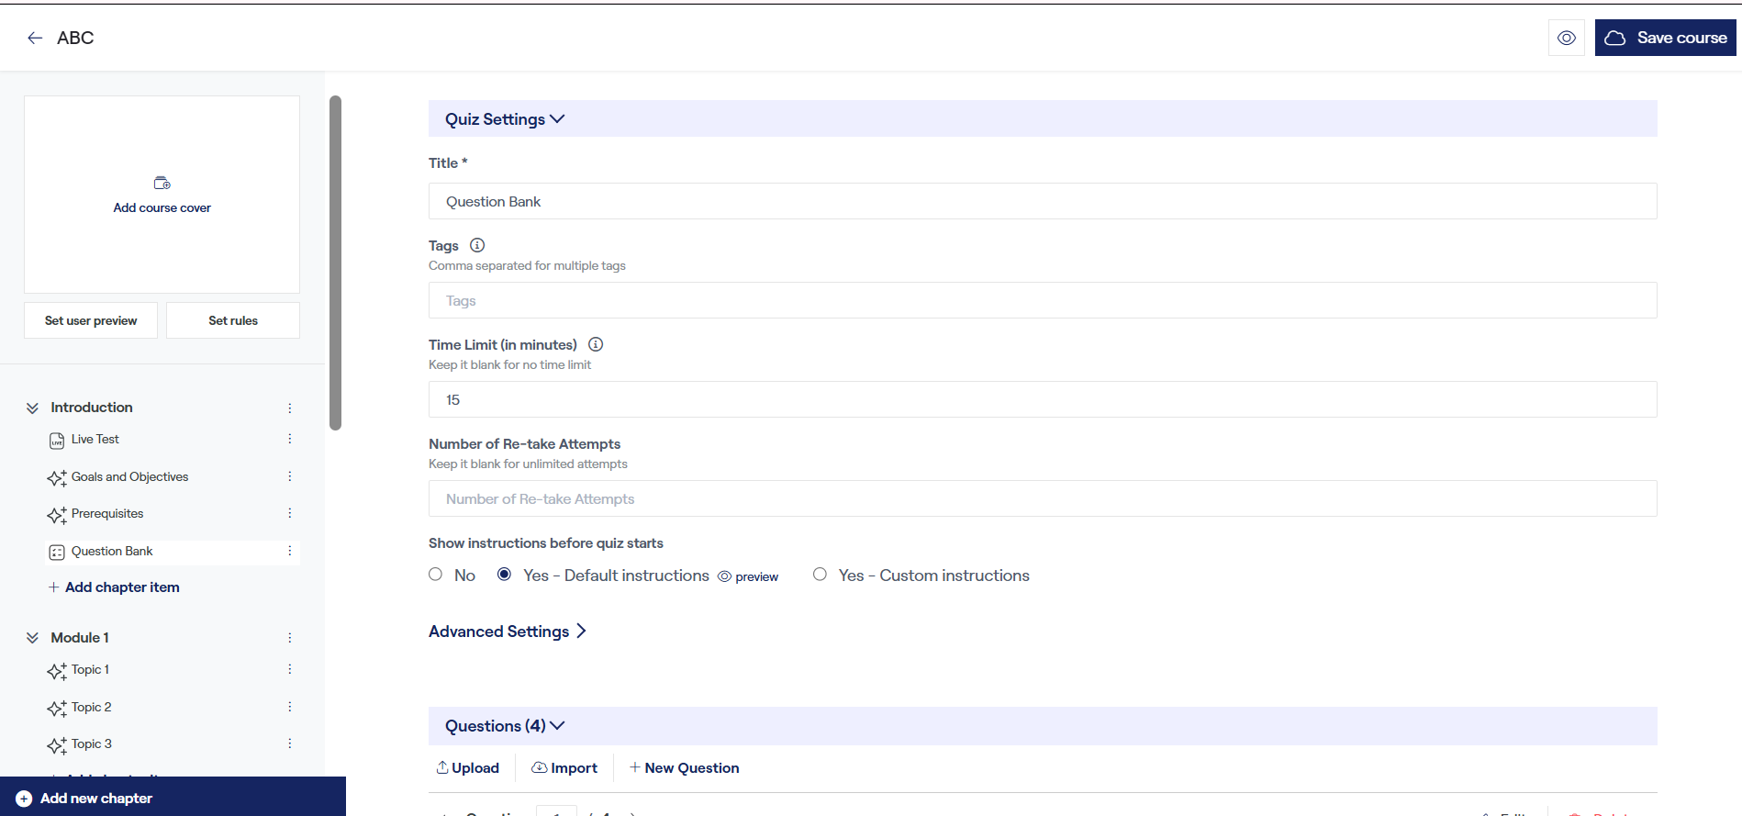Screen dimensions: 1742x816
Task: Select the No instructions radio button
Action: [x=436, y=575]
